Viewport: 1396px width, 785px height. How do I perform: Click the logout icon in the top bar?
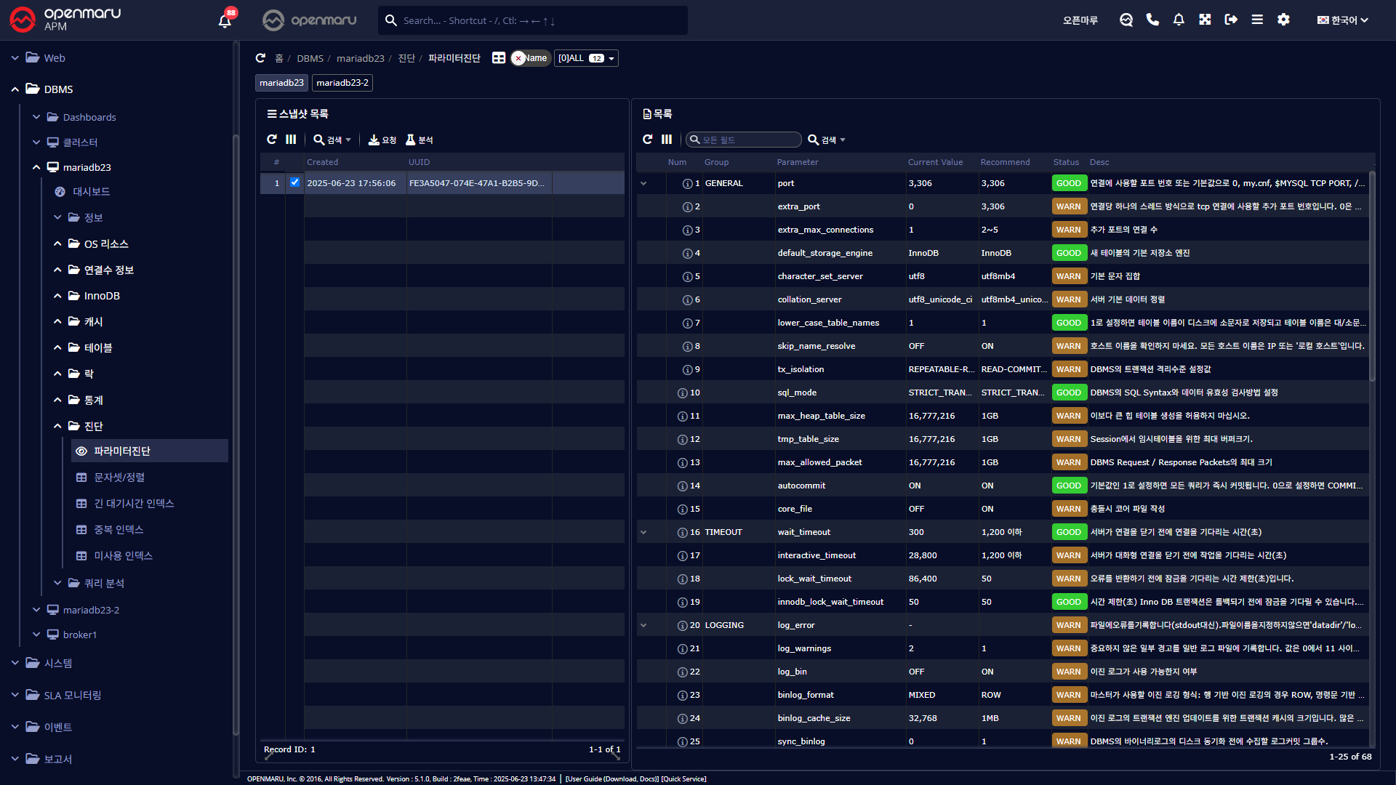pyautogui.click(x=1231, y=20)
